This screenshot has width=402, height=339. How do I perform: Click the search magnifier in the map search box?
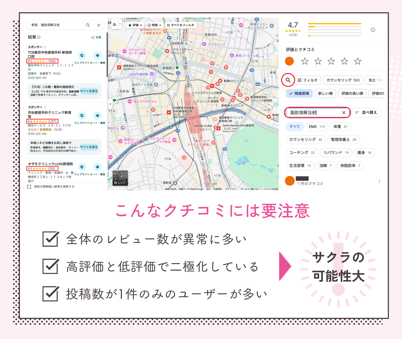coord(88,25)
